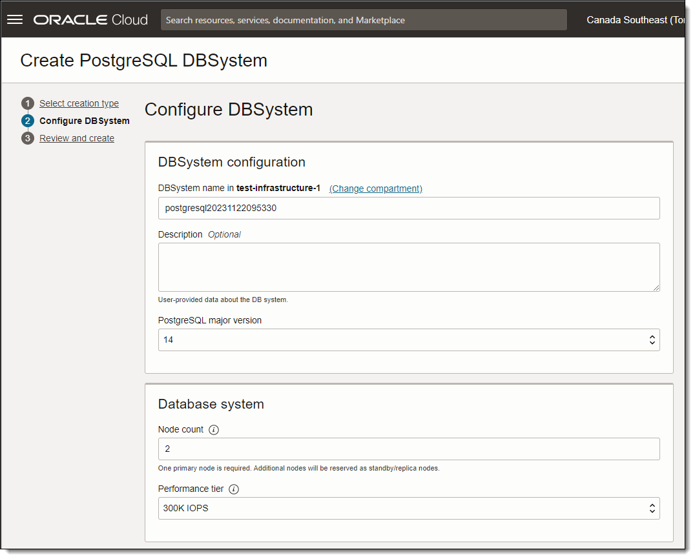Click step 2 circle in wizard
This screenshot has width=695, height=559.
click(28, 121)
